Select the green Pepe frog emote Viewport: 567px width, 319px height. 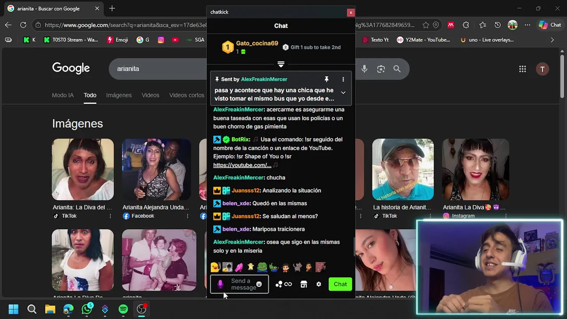(262, 267)
